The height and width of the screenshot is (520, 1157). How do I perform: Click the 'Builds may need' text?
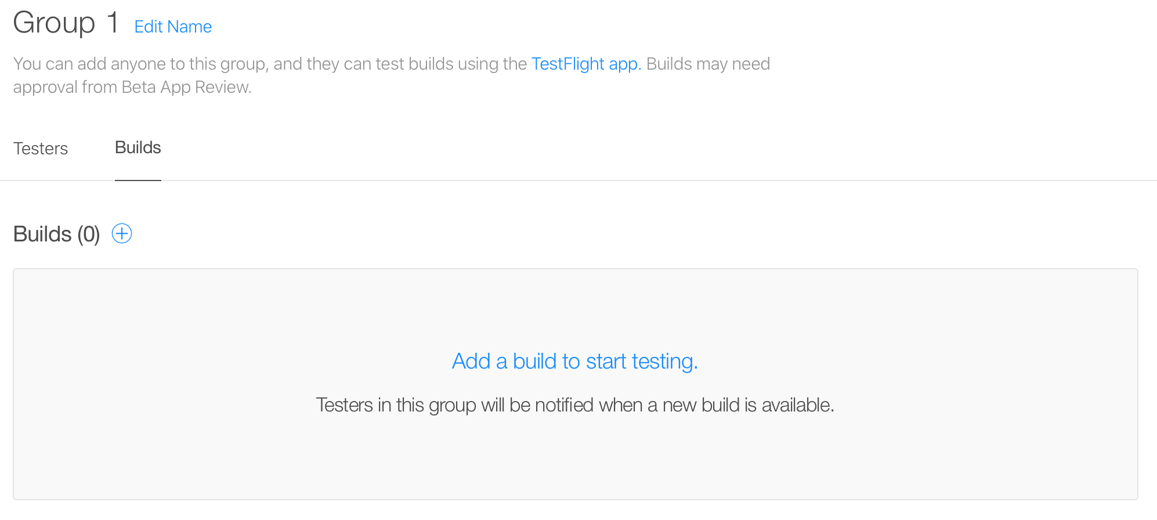click(708, 64)
